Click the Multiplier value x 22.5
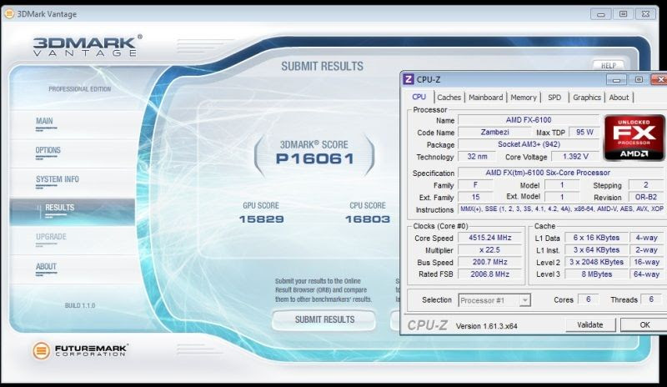Viewport: 667px width, 387px height. point(489,250)
